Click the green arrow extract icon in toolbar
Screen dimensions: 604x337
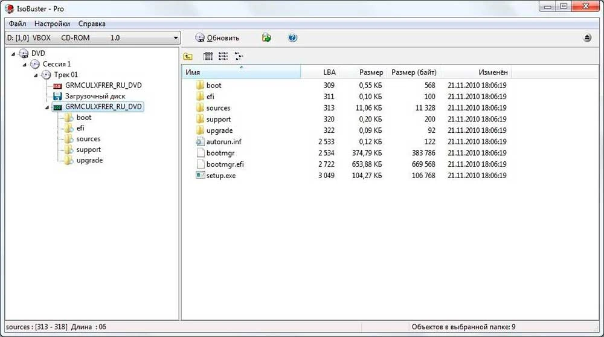[266, 37]
